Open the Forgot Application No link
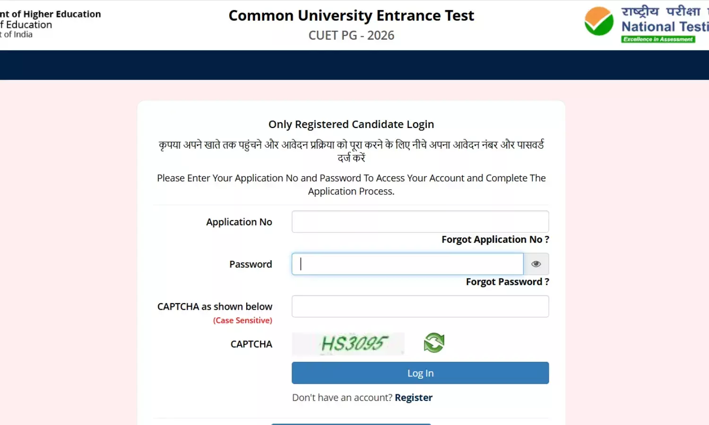Screen dimensions: 709x425 495,239
